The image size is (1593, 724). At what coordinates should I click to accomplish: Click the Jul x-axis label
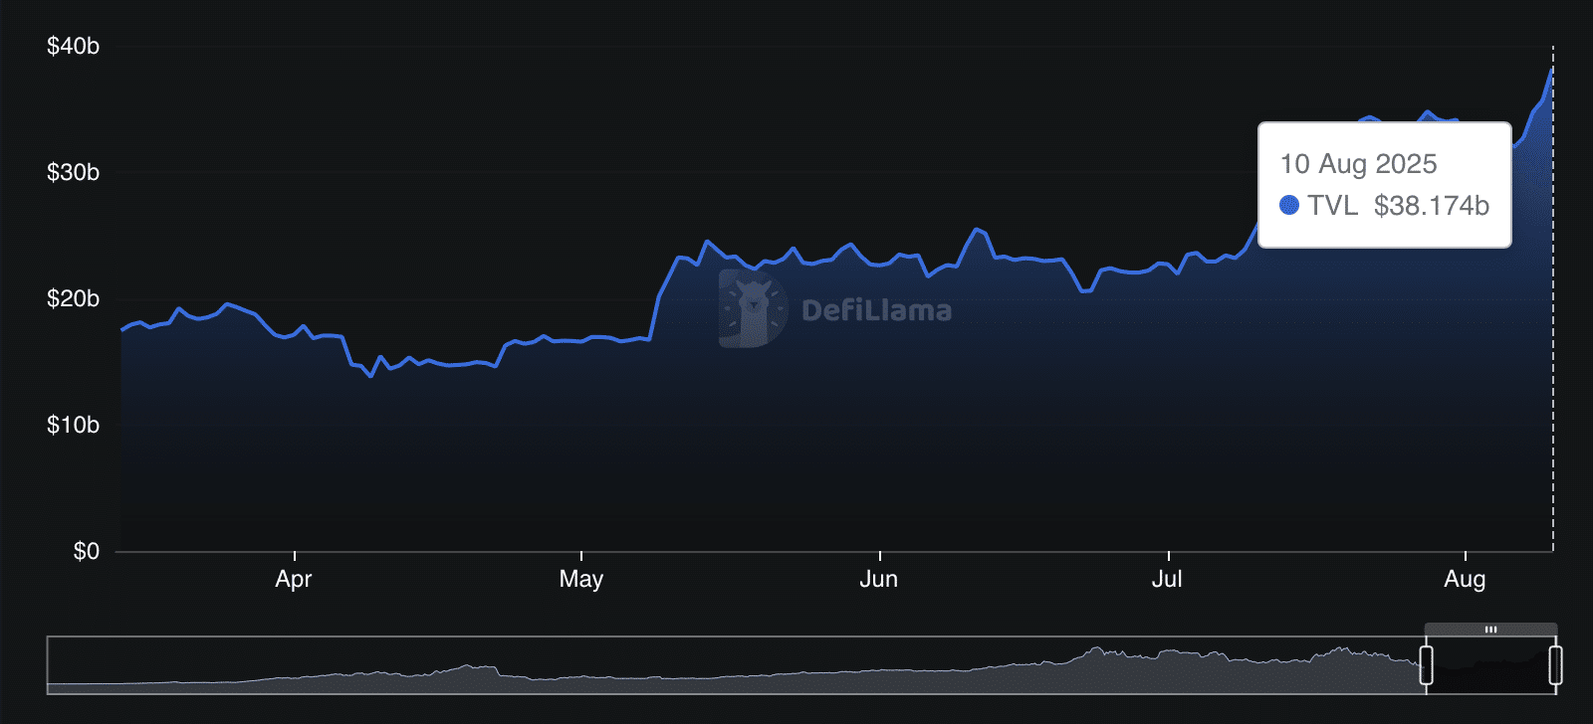point(1167,579)
